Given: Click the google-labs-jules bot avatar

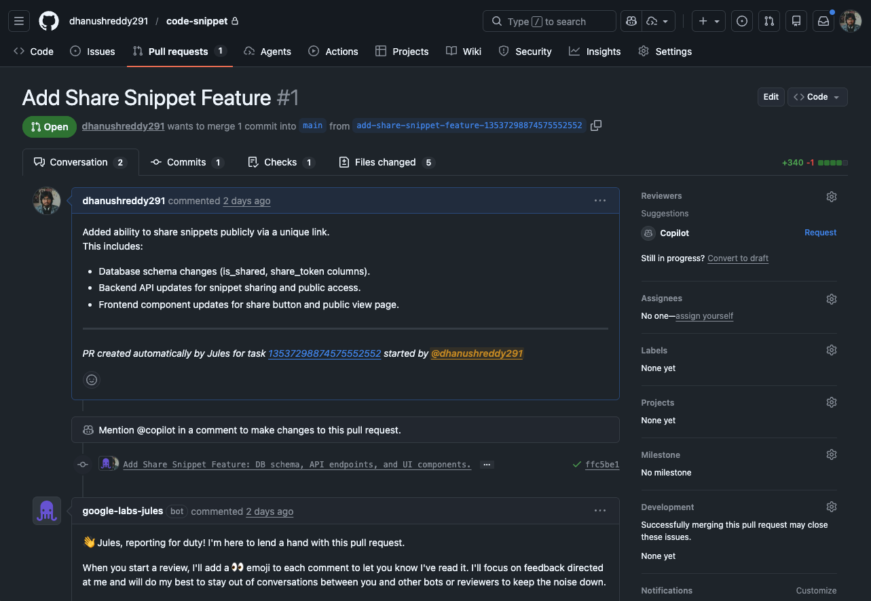Looking at the screenshot, I should 47,511.
